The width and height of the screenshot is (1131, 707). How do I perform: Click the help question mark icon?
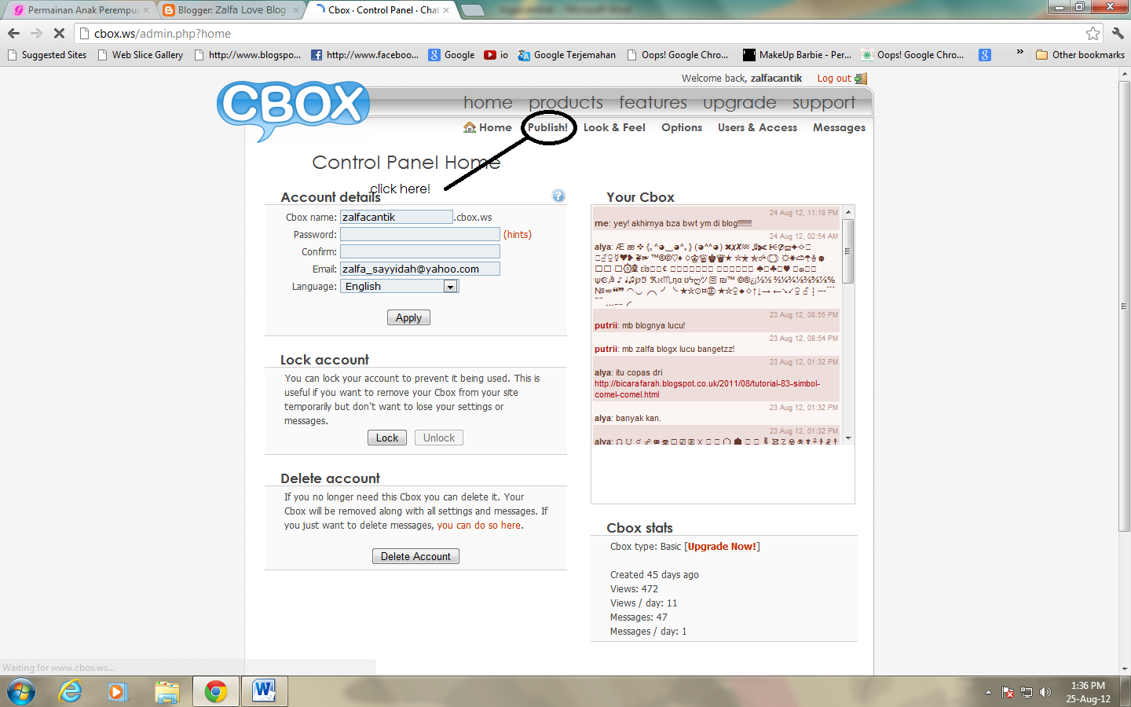[x=558, y=195]
